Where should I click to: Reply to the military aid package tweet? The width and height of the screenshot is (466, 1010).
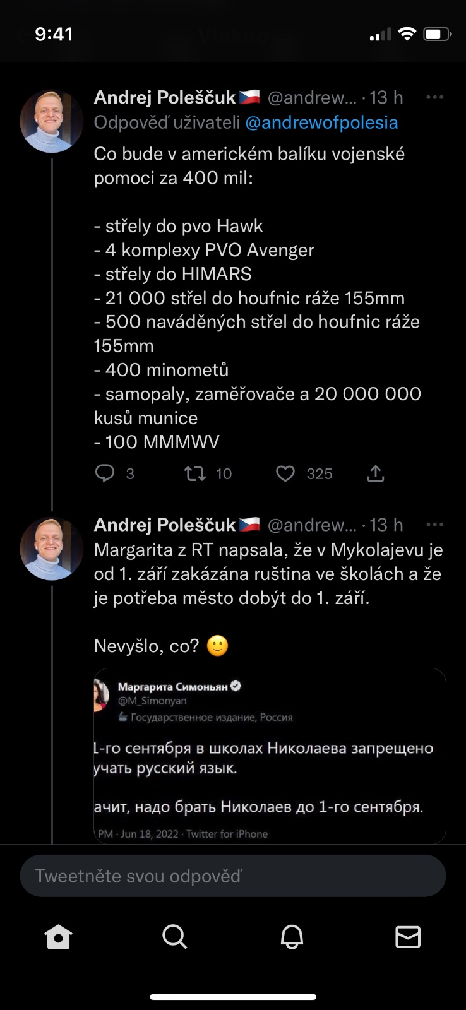[105, 473]
